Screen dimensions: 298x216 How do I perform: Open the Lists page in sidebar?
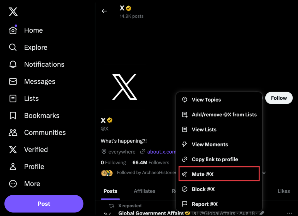(x=31, y=99)
